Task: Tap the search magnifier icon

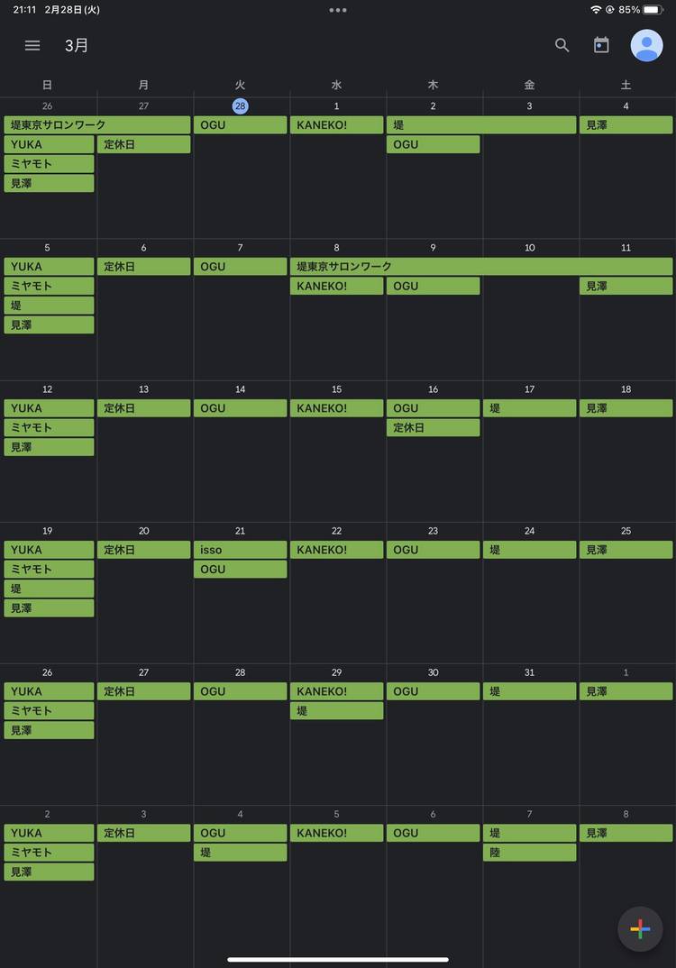Action: click(562, 45)
